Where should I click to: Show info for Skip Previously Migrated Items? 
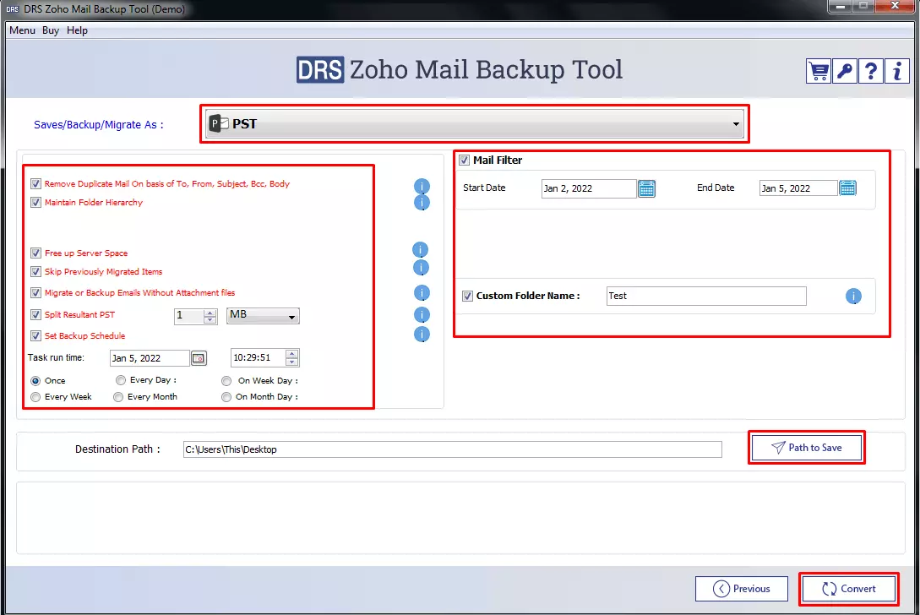point(421,268)
